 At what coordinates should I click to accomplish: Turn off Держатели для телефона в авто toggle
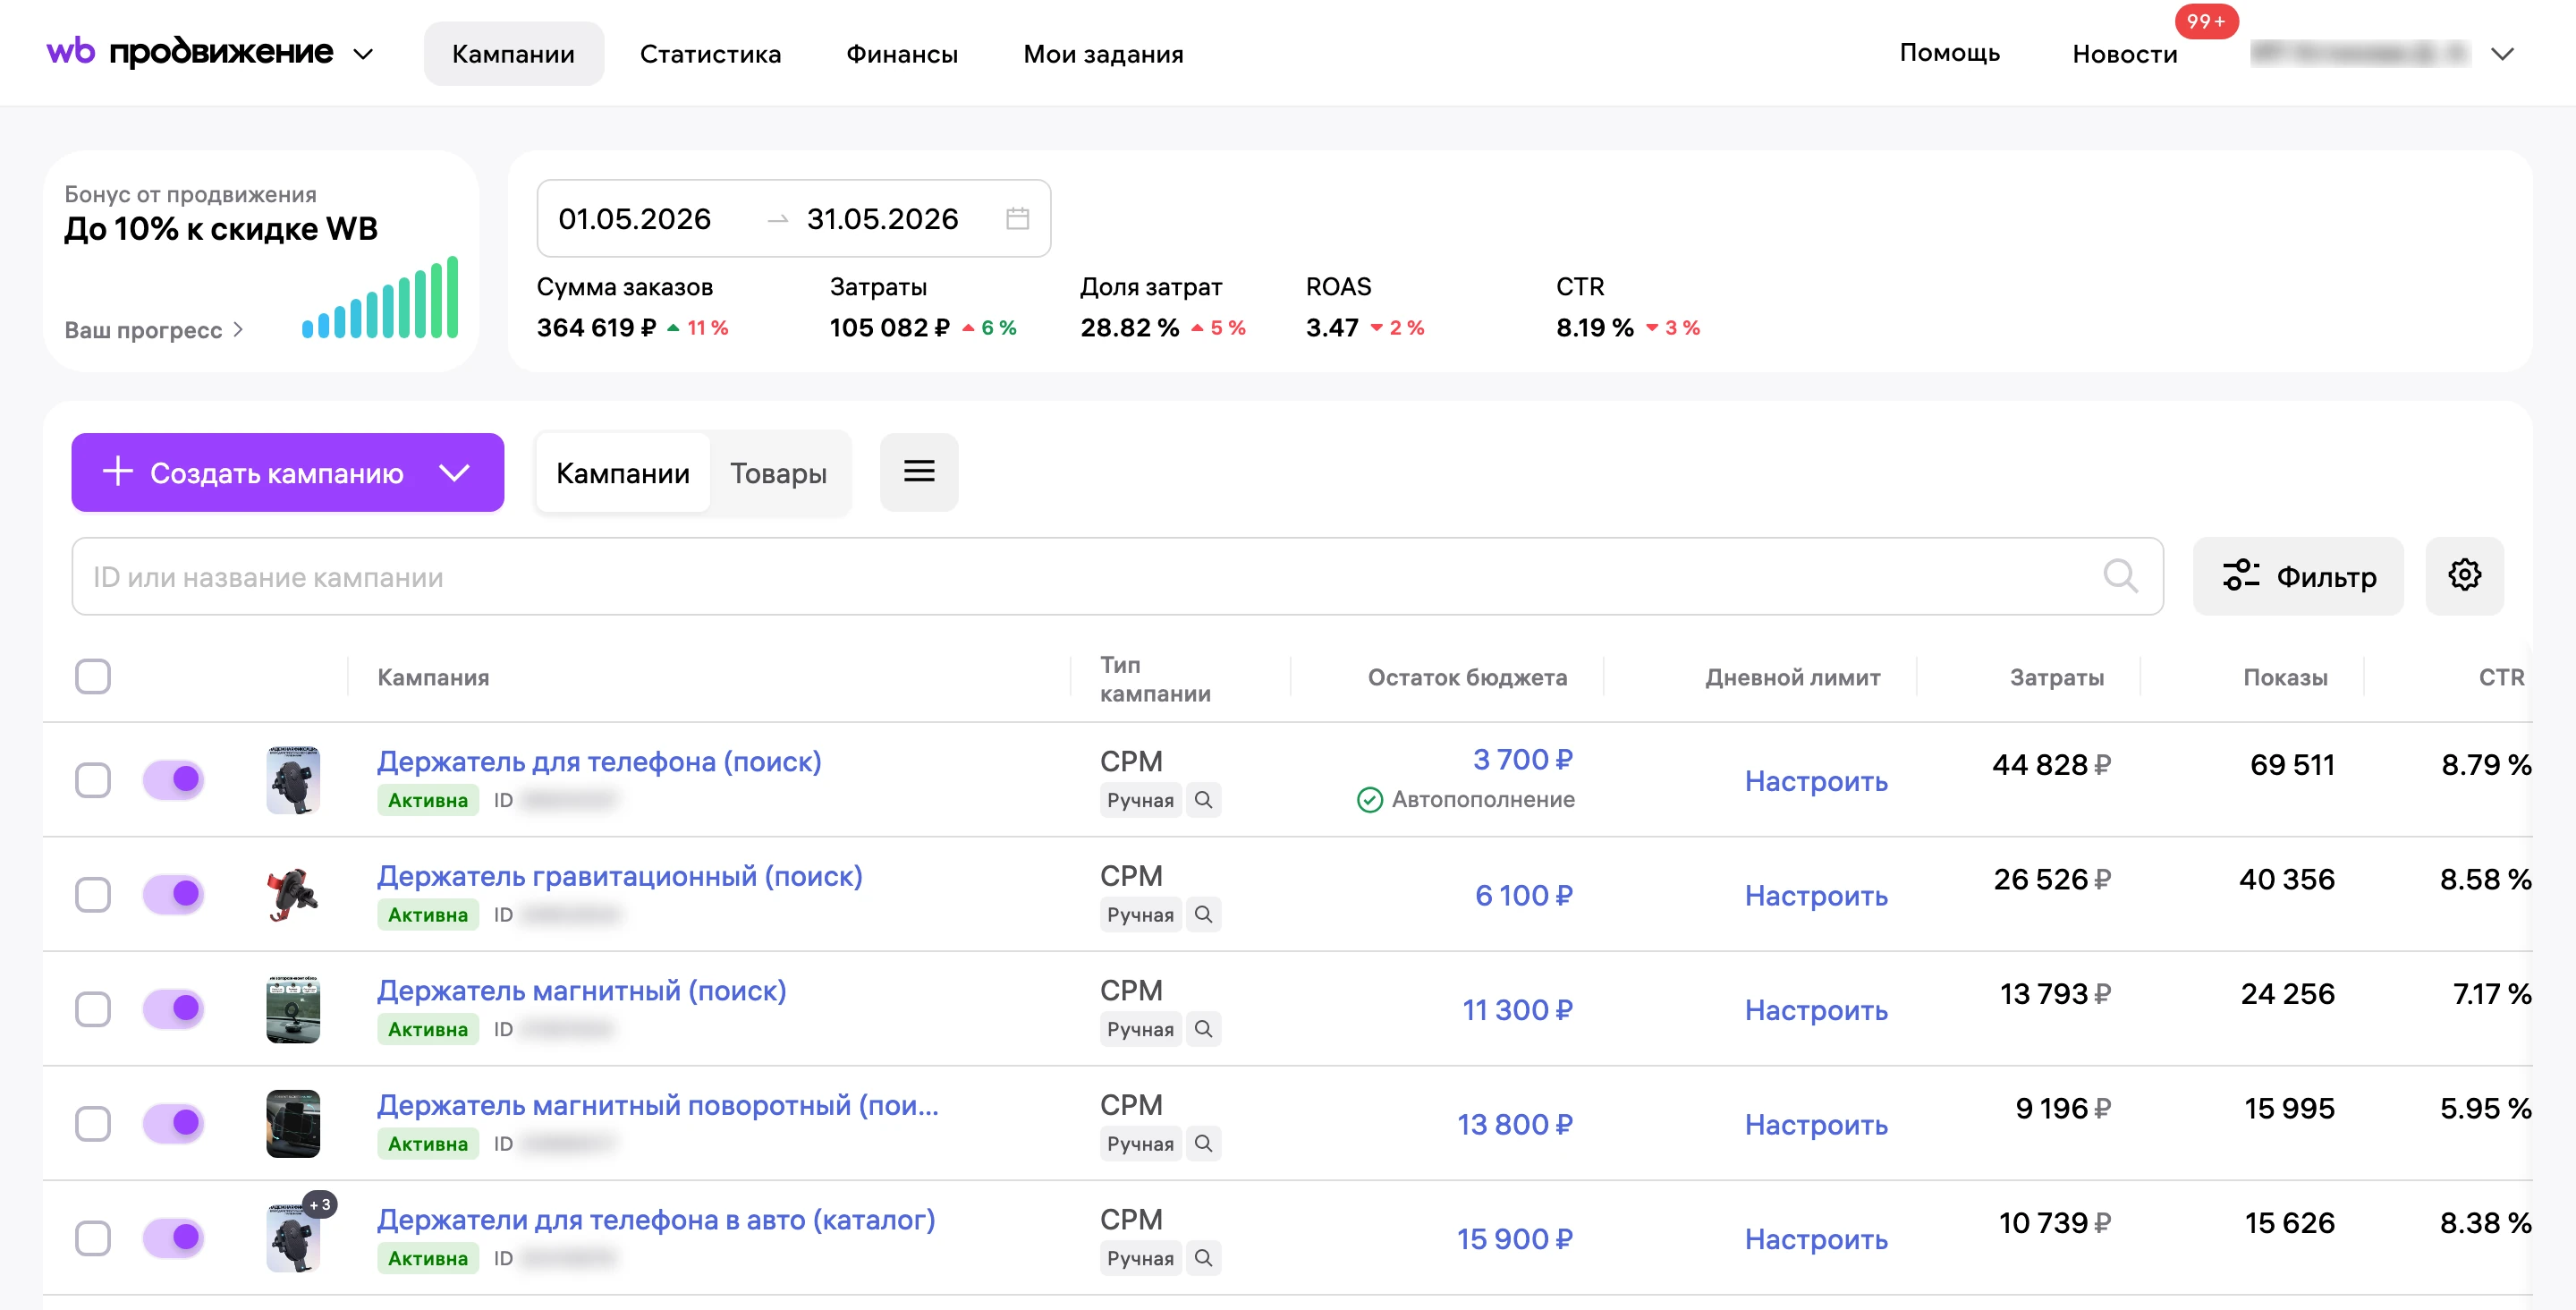[173, 1237]
